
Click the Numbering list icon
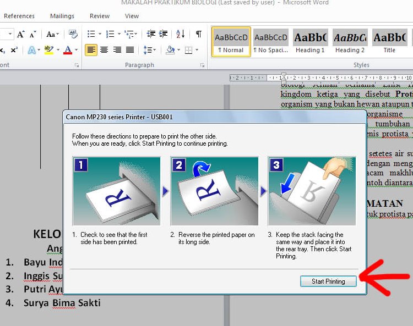pos(110,34)
